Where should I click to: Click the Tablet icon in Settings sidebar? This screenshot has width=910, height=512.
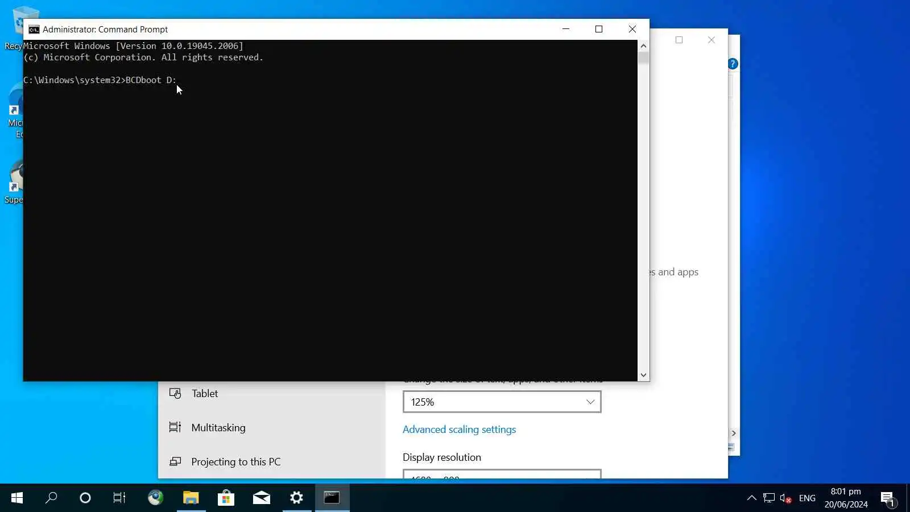[x=175, y=393]
